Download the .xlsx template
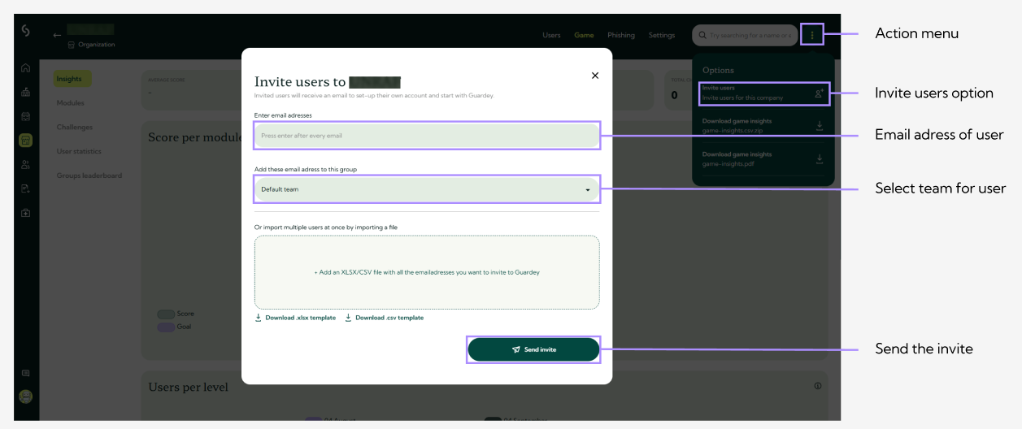The height and width of the screenshot is (429, 1022). [295, 318]
